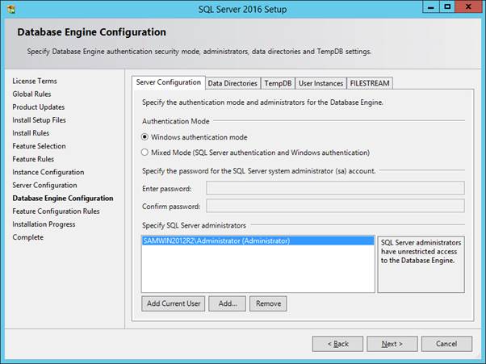This screenshot has width=486, height=364.
Task: Maximize the SQL Server 2016 Setup window
Action: (x=447, y=6)
